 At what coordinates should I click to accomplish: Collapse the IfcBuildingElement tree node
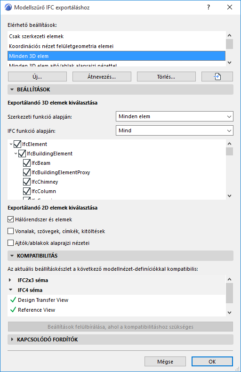click(x=16, y=154)
